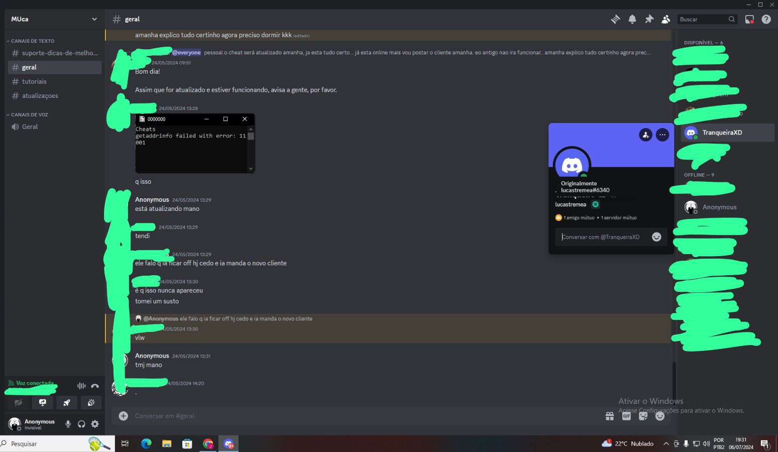
Task: Join the Geral voice channel
Action: click(30, 127)
